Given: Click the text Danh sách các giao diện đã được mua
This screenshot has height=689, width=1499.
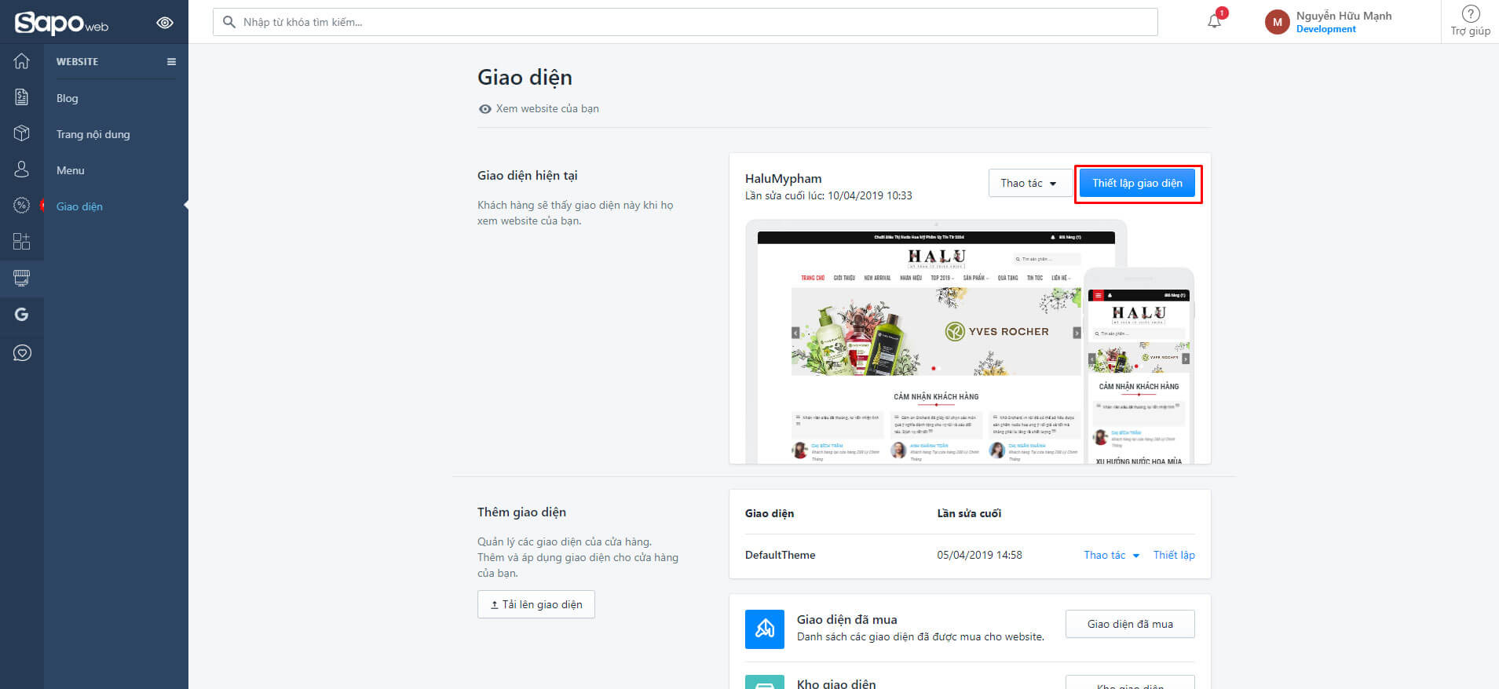Looking at the screenshot, I should tap(920, 636).
